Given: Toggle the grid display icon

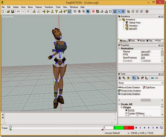Looking at the screenshot, I should [123, 11].
